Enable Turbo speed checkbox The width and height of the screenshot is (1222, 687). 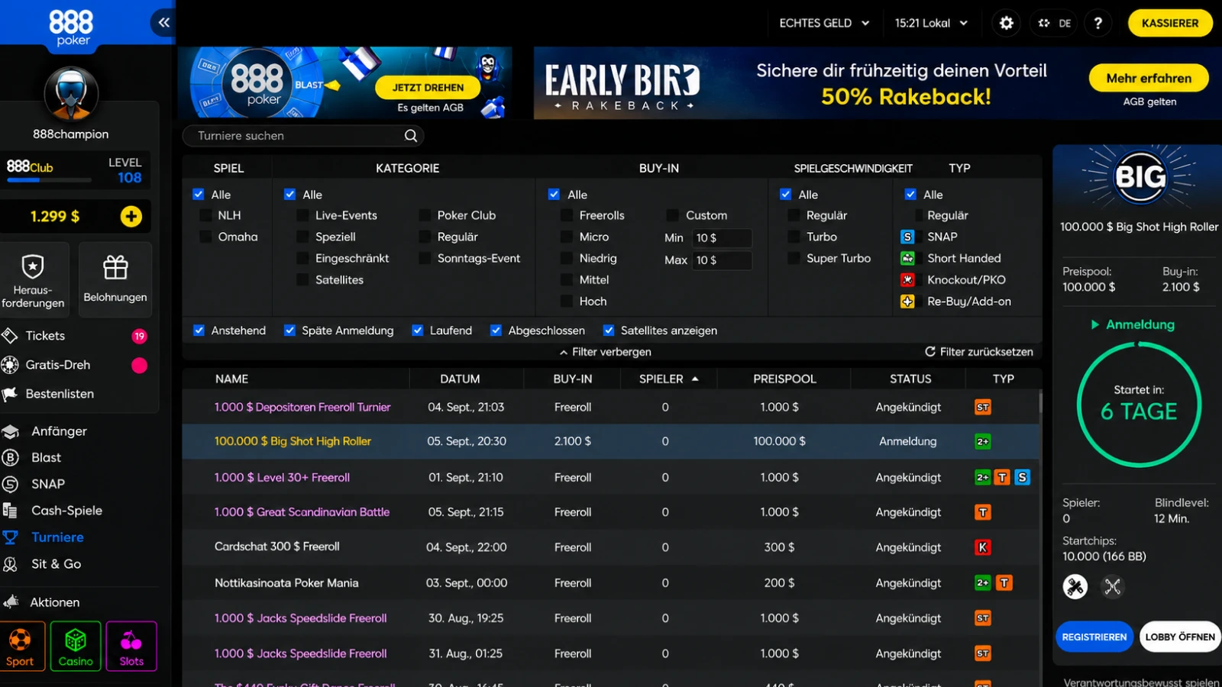tap(794, 237)
